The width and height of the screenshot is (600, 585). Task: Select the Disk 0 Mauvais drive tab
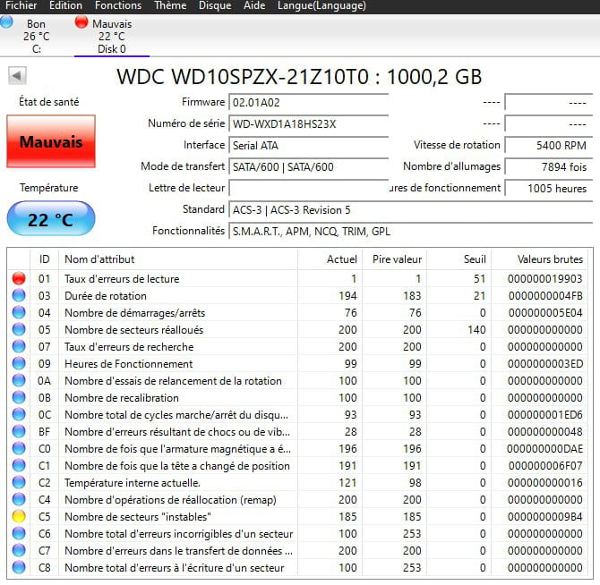pyautogui.click(x=111, y=36)
